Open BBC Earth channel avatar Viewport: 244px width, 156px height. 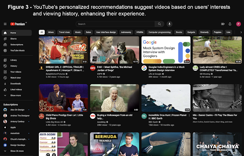144,116
